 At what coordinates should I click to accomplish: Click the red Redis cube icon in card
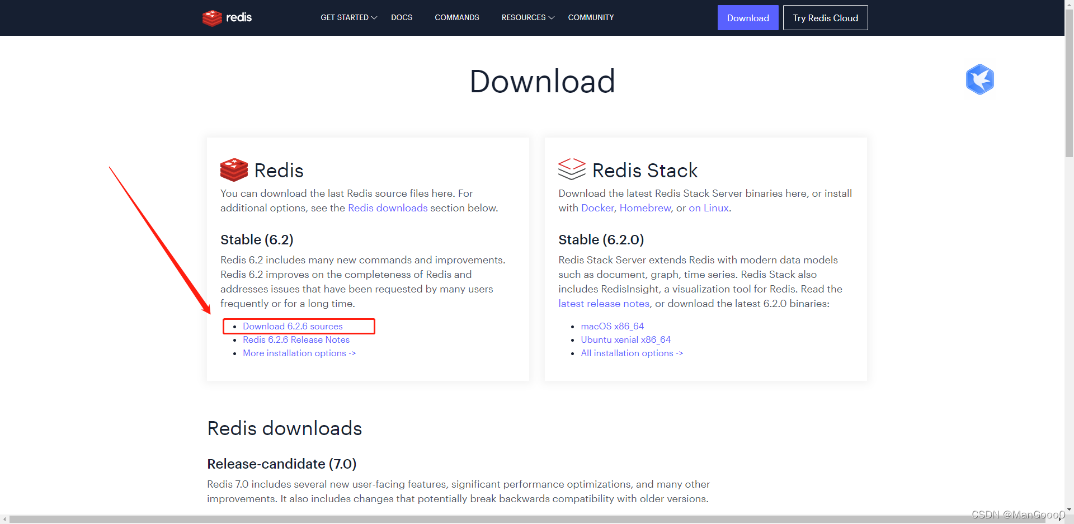coord(234,170)
